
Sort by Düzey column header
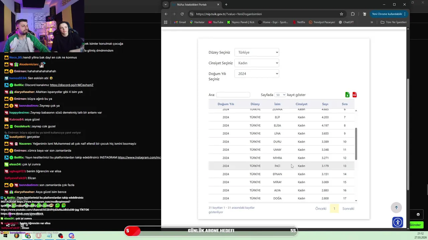coord(255,104)
